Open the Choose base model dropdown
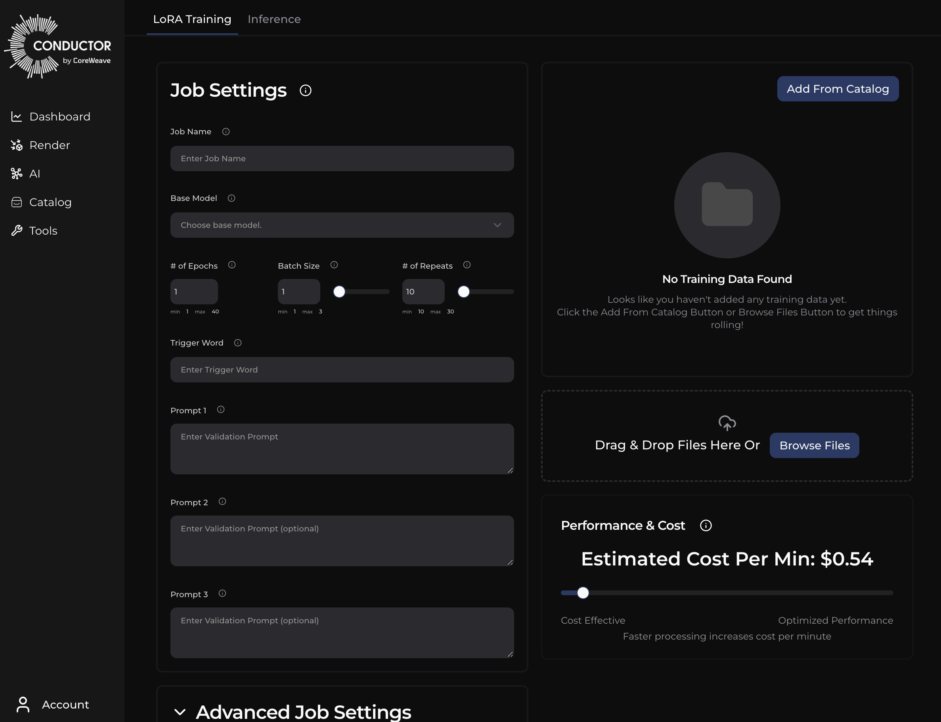 tap(342, 225)
